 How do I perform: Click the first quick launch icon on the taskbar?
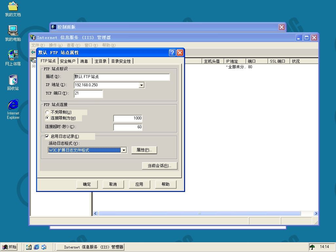29,247
